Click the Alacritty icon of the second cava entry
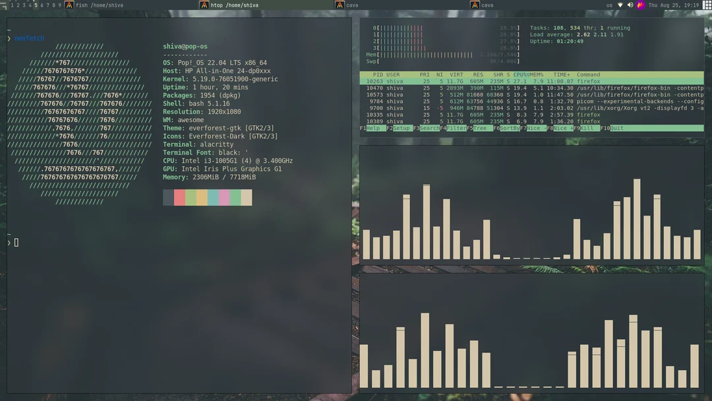This screenshot has width=712, height=401. pyautogui.click(x=474, y=5)
